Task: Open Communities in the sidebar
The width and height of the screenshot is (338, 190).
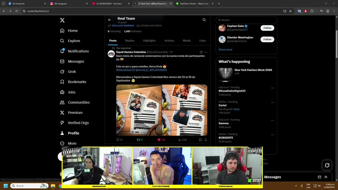Action: 75,102
